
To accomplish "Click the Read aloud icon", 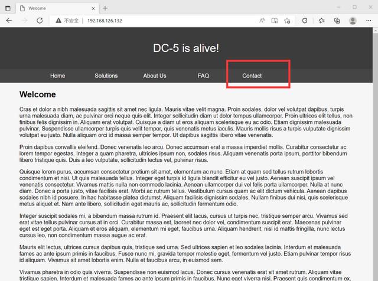I will click(x=262, y=21).
